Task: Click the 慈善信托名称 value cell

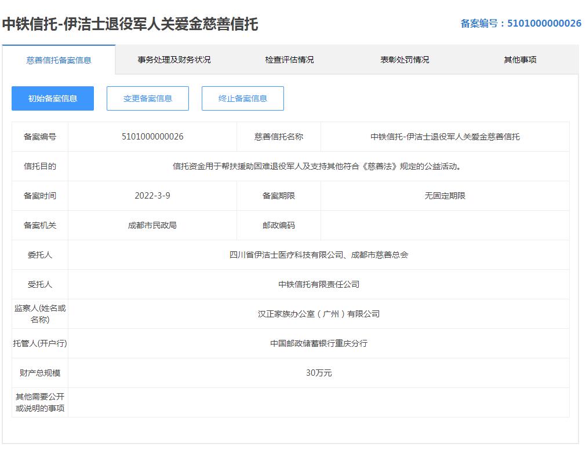Action: coord(445,137)
